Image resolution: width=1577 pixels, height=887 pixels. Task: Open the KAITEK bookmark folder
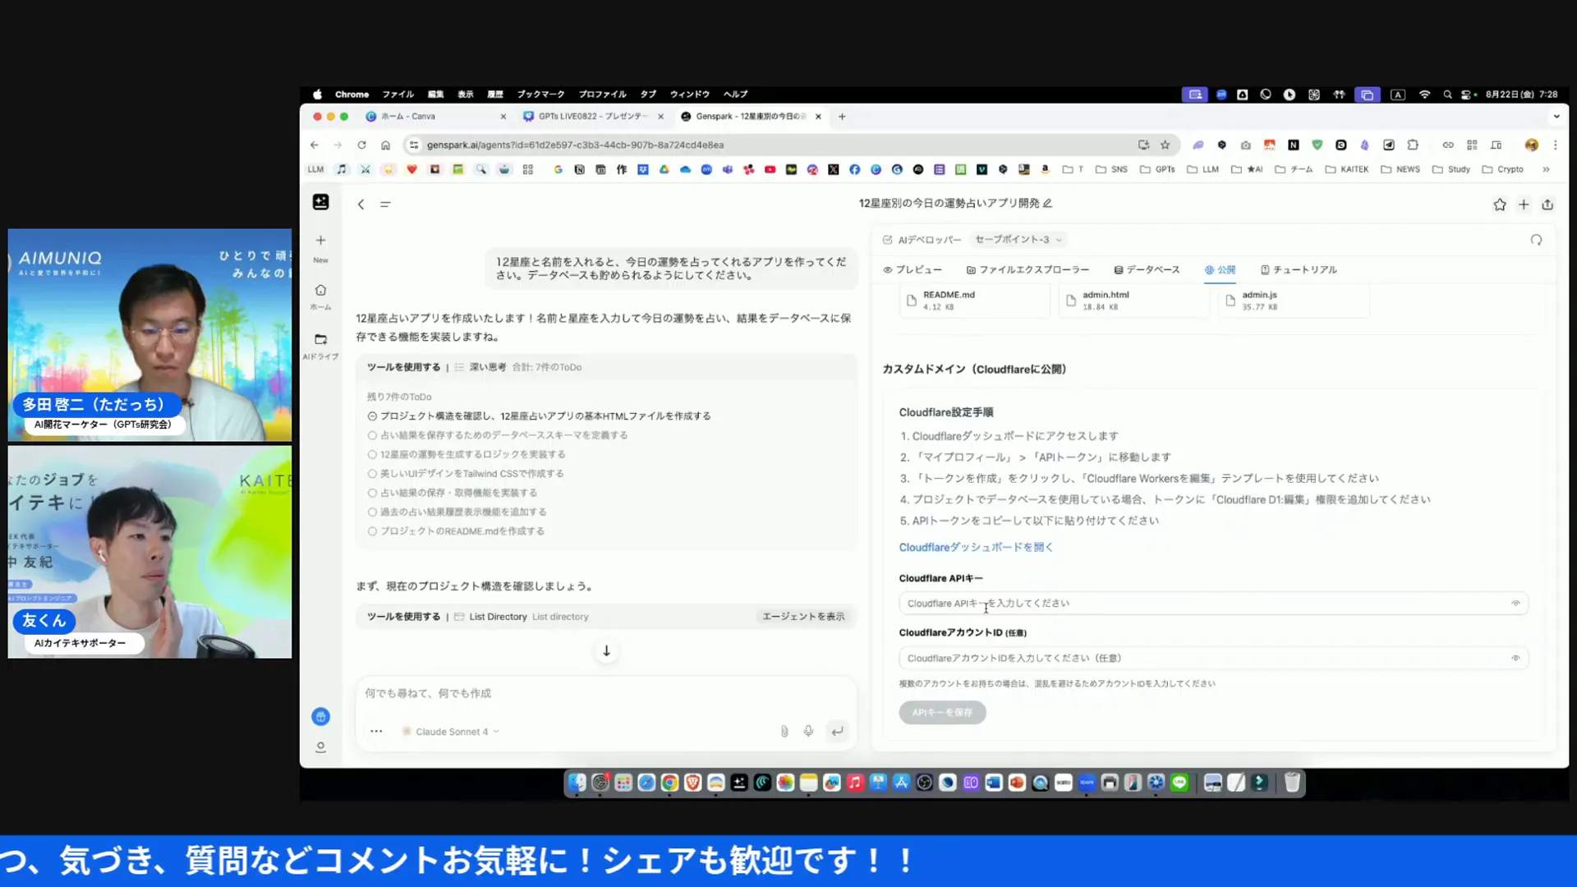click(1347, 169)
